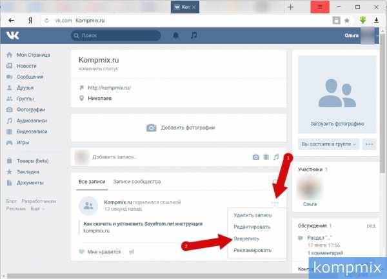Open the '1 комментарий' discussion link
Viewport: 387px width, 279px height.
coord(325,253)
